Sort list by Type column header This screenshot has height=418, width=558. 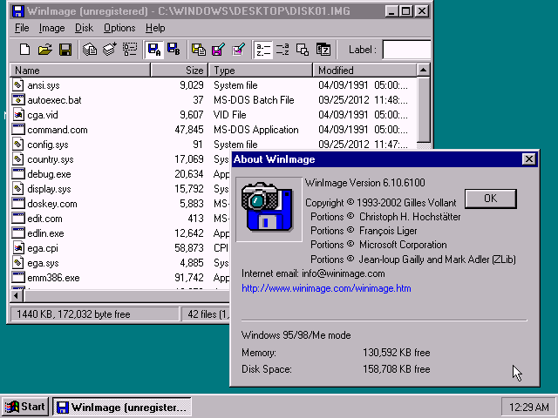(261, 70)
